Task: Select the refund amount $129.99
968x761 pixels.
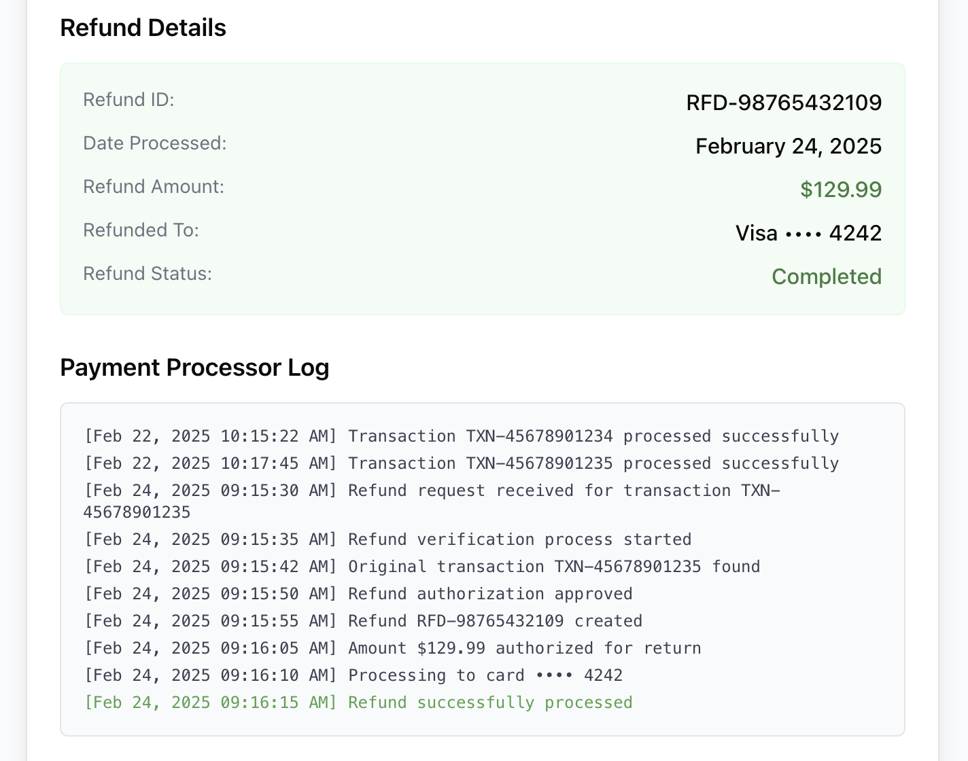Action: click(841, 190)
